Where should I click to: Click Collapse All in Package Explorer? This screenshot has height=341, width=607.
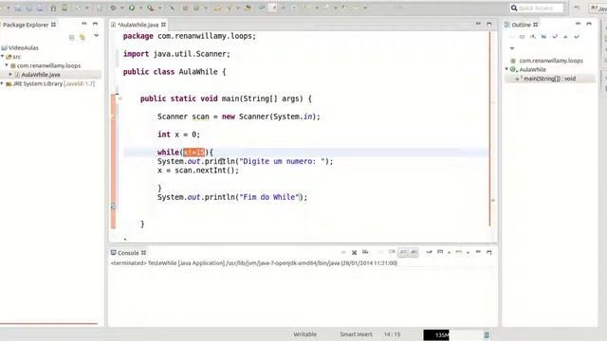(72, 38)
